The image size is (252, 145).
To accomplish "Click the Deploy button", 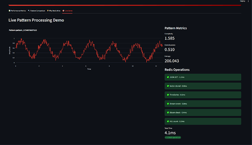I will [x=243, y=1].
